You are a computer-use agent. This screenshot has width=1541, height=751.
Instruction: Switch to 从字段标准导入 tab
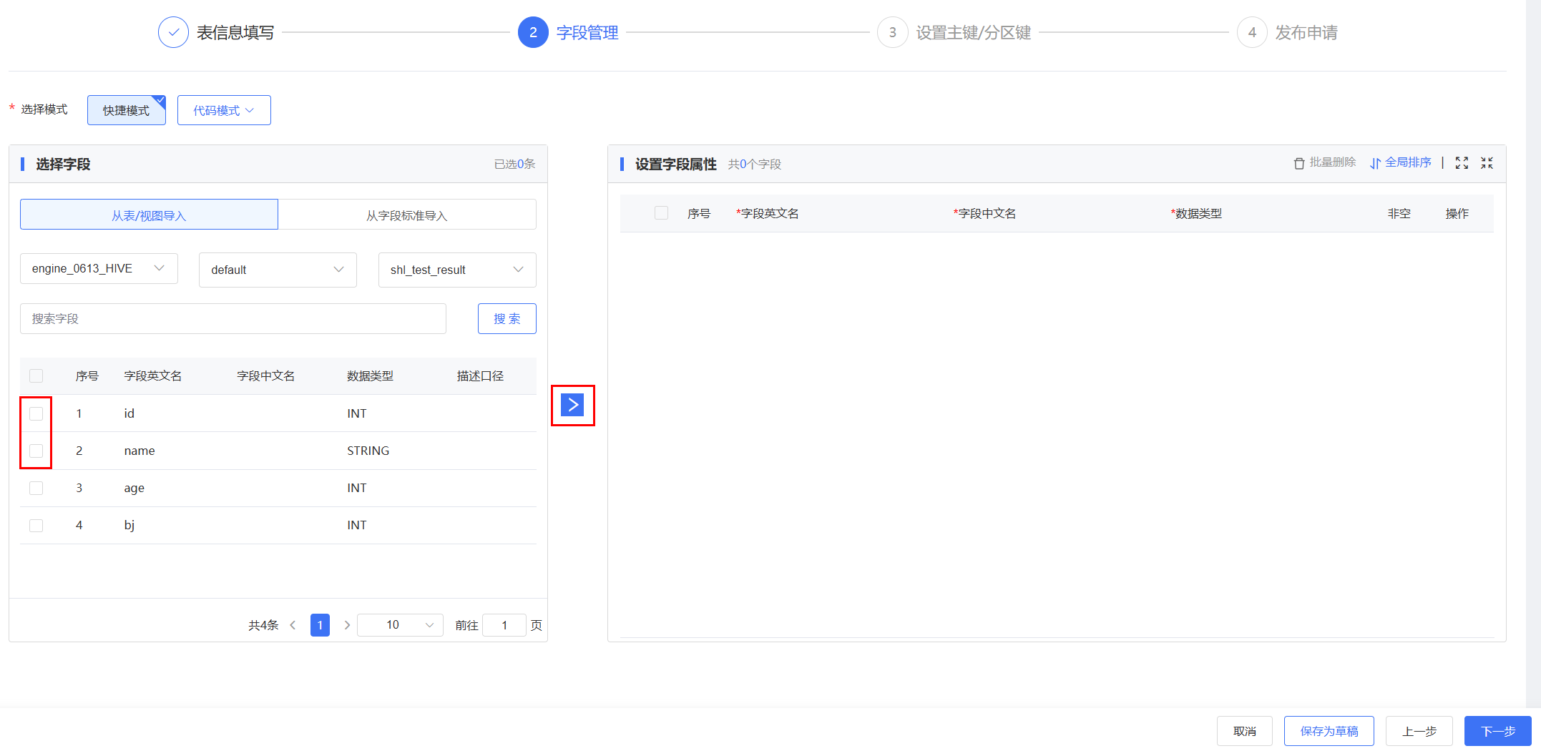coord(407,215)
